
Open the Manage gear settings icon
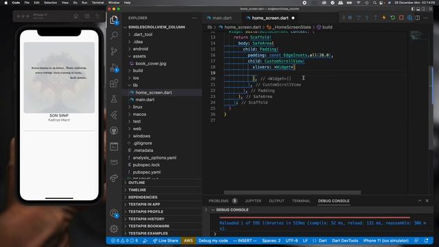point(114,229)
